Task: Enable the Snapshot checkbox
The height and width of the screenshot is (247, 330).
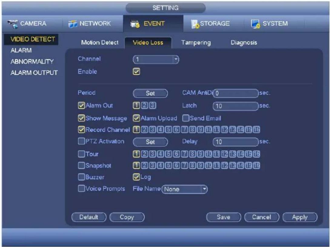Action: [x=82, y=165]
